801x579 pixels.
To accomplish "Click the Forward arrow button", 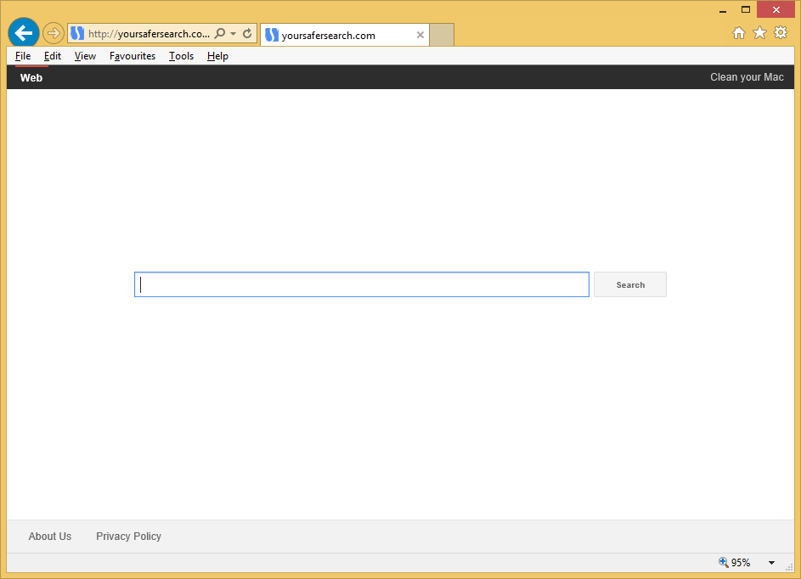I will tap(54, 33).
